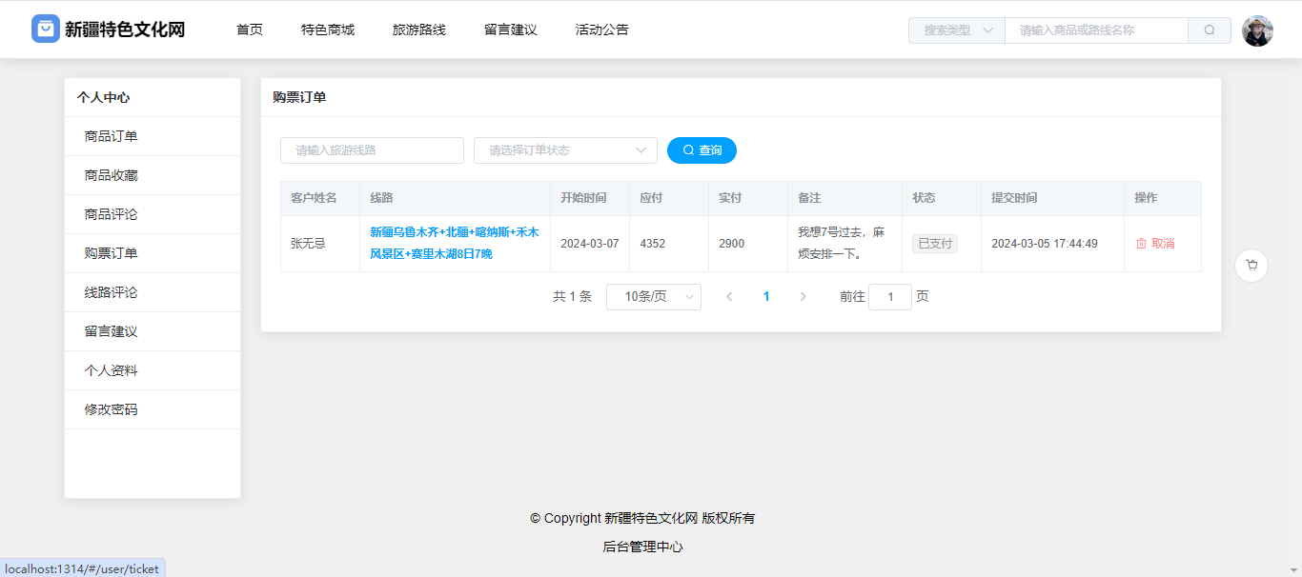Expand the 搜索类型 dropdown

[956, 30]
